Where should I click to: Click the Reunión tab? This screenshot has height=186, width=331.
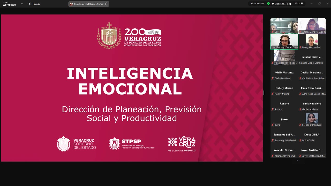(x=34, y=4)
